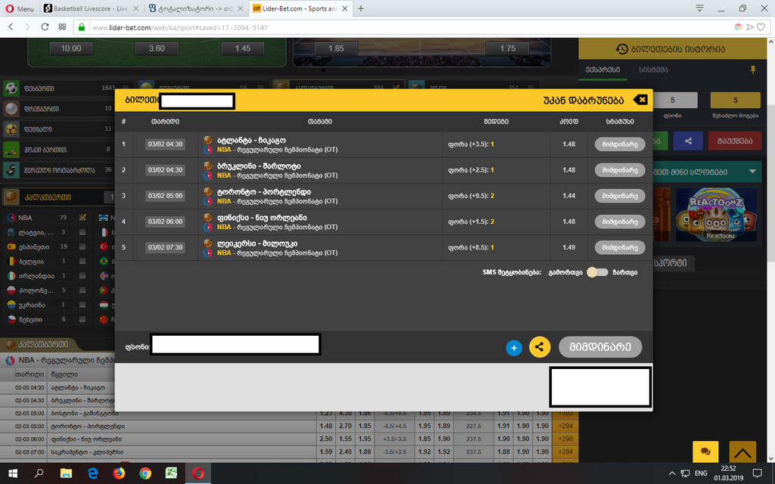Close ticket dialog with backspace X icon
The width and height of the screenshot is (775, 484).
(640, 100)
